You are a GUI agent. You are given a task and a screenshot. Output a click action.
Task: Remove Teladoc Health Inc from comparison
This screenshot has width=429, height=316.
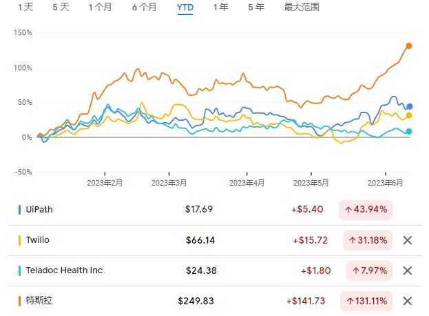point(407,270)
